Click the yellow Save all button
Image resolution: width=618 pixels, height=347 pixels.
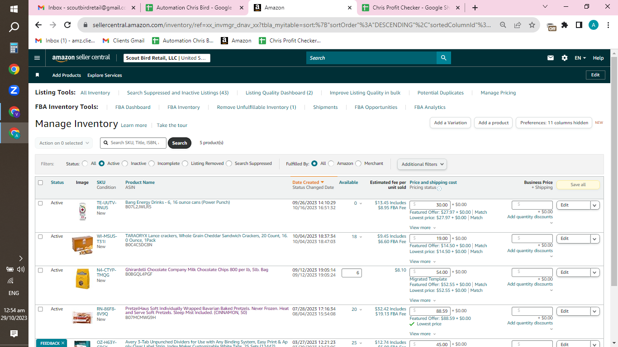coord(578,185)
